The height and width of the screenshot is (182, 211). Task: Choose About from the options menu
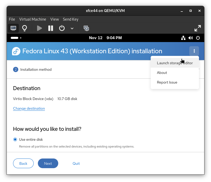(x=175, y=73)
